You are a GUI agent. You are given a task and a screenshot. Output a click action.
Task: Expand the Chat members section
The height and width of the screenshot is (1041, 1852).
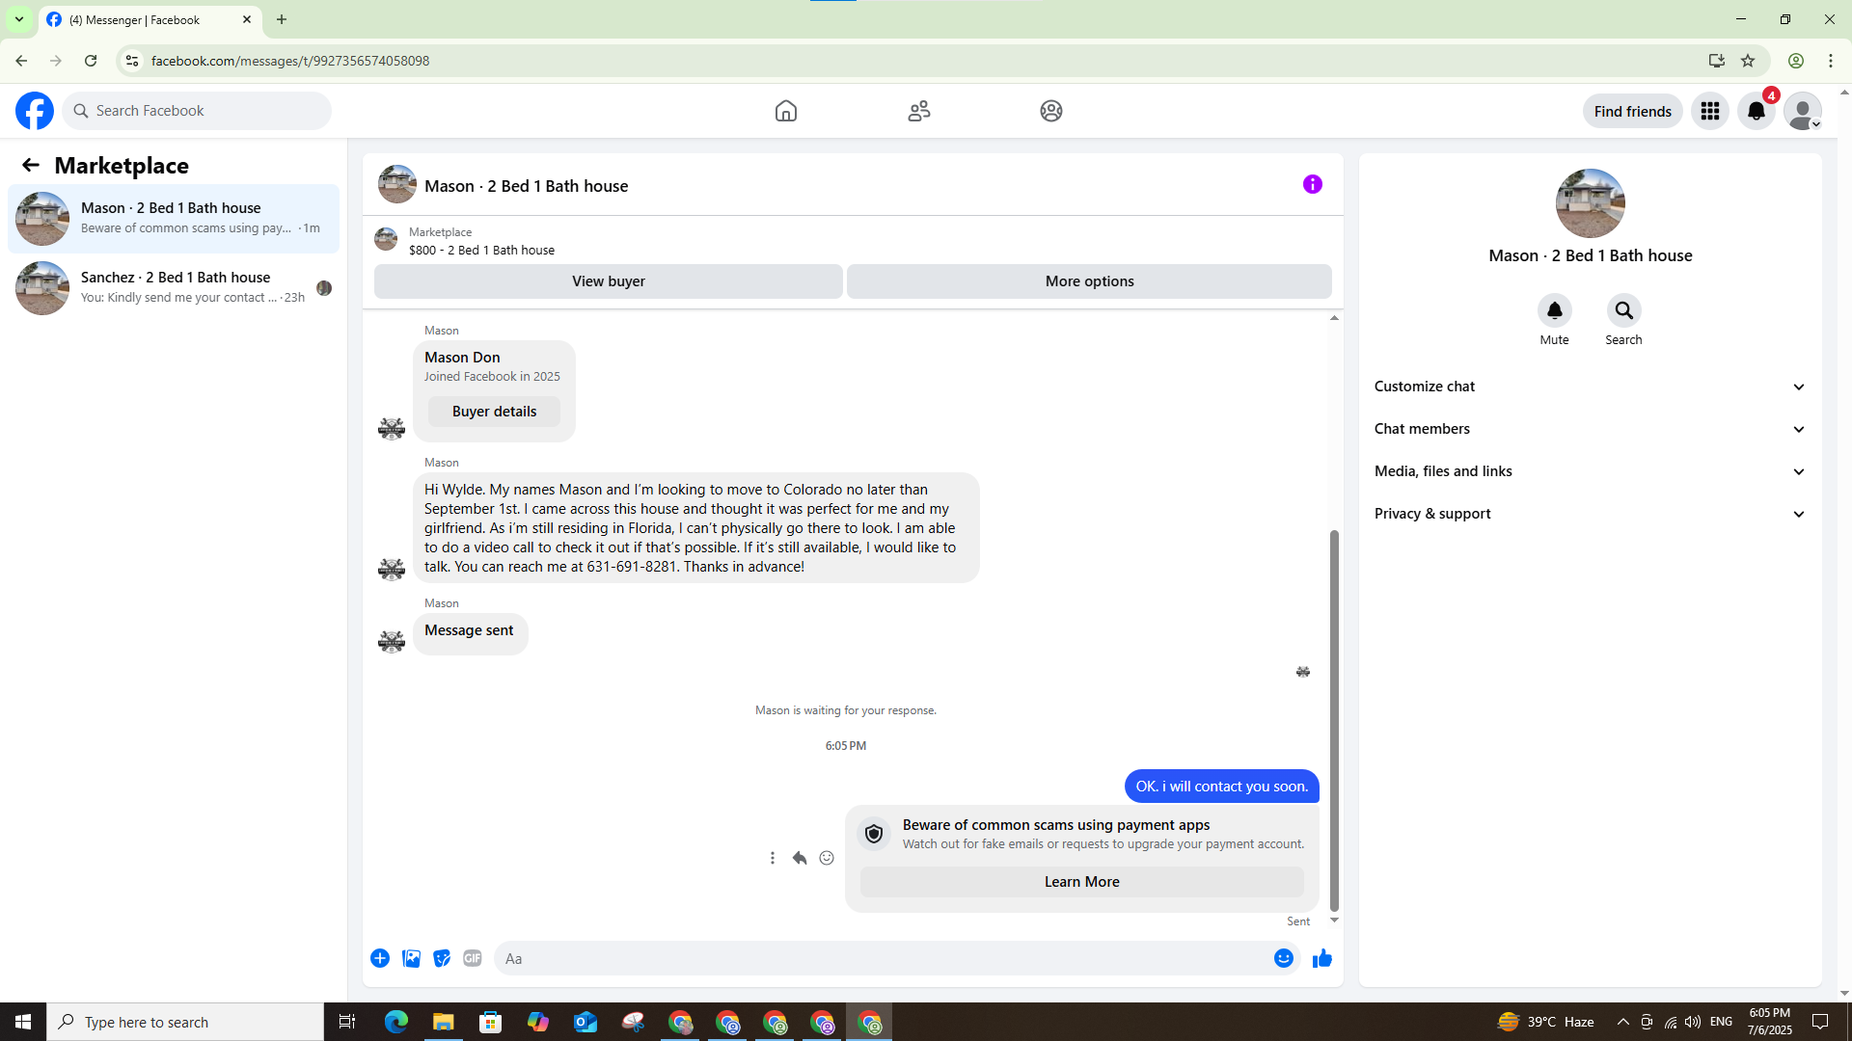coord(1590,429)
